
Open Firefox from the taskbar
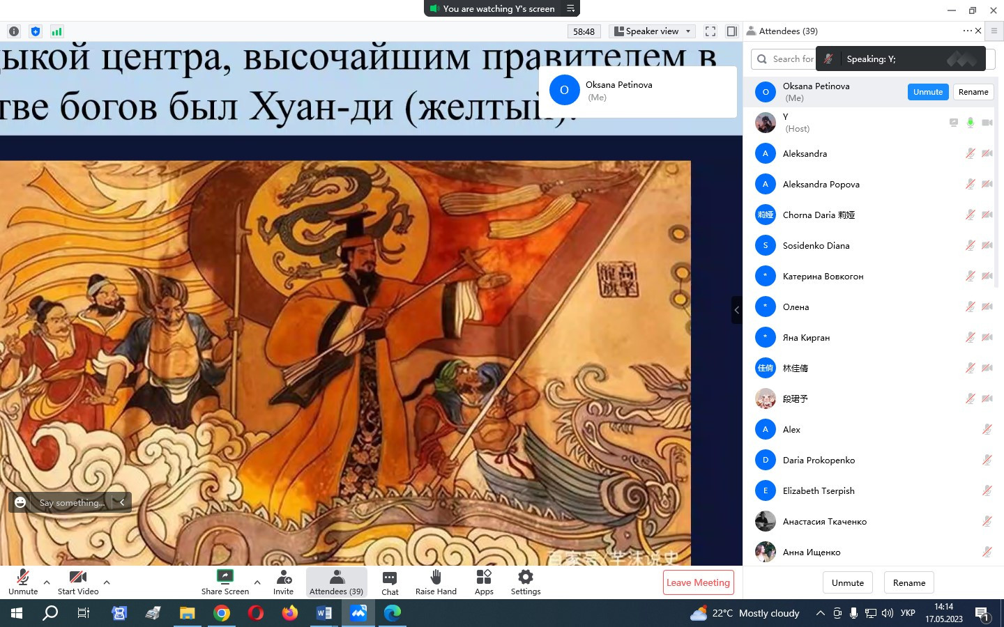point(290,613)
